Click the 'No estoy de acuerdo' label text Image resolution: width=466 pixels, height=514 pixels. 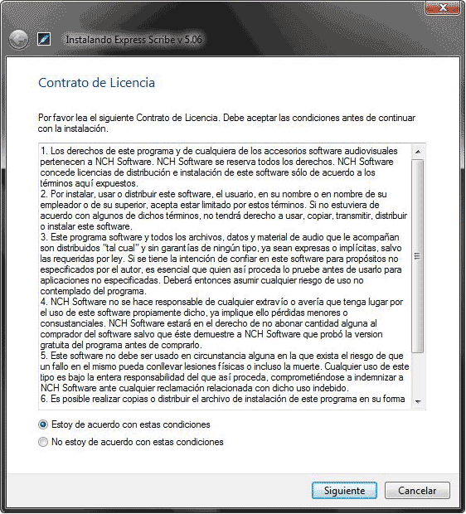pos(138,442)
